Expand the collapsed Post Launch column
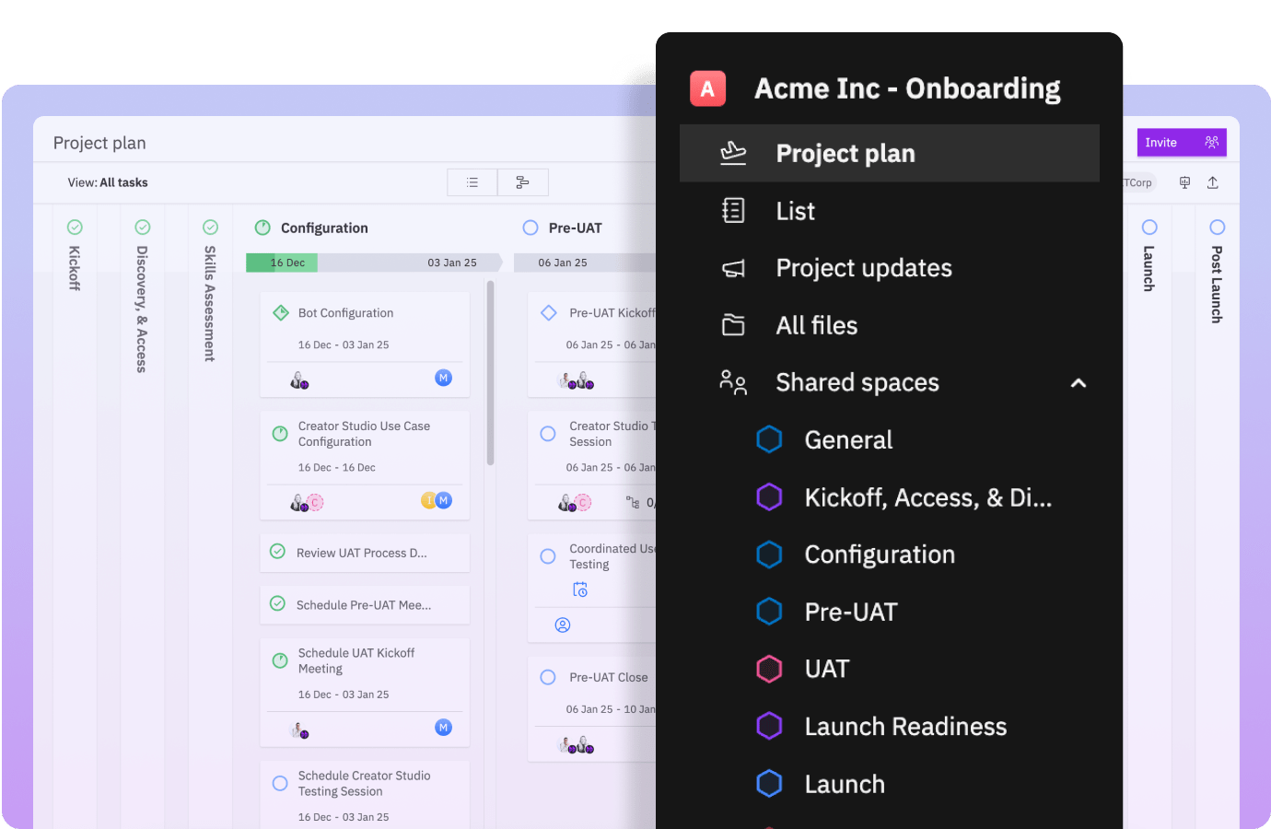 pyautogui.click(x=1217, y=284)
